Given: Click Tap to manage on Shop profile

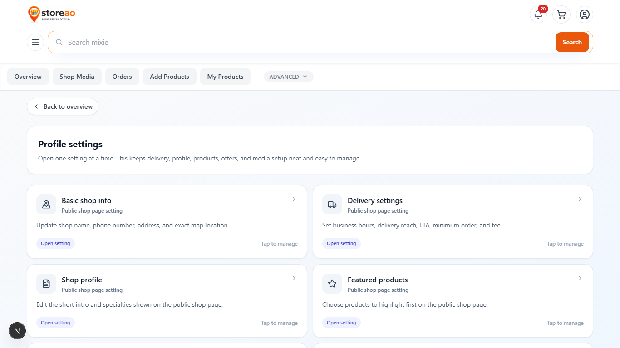Looking at the screenshot, I should 280,323.
